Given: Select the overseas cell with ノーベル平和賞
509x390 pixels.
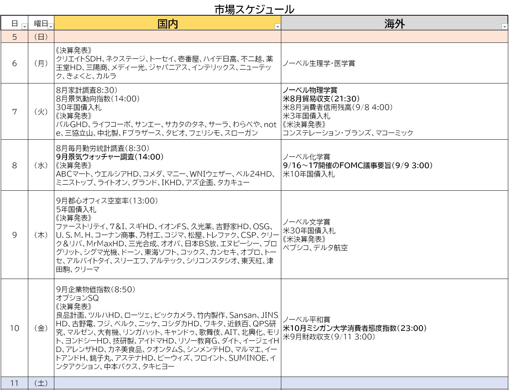Looking at the screenshot, I should click(x=394, y=328).
